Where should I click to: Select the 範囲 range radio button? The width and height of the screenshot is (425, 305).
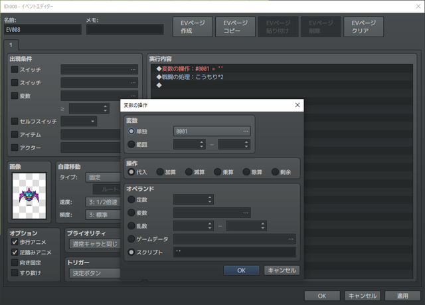131,144
